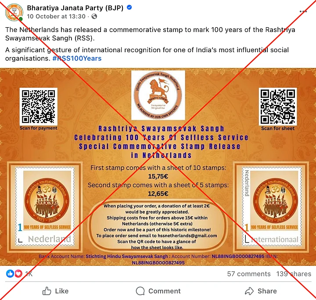Click the Hindu Swayamsevak Sangh lion logo
Screen dimensions: 316x300
158,95
